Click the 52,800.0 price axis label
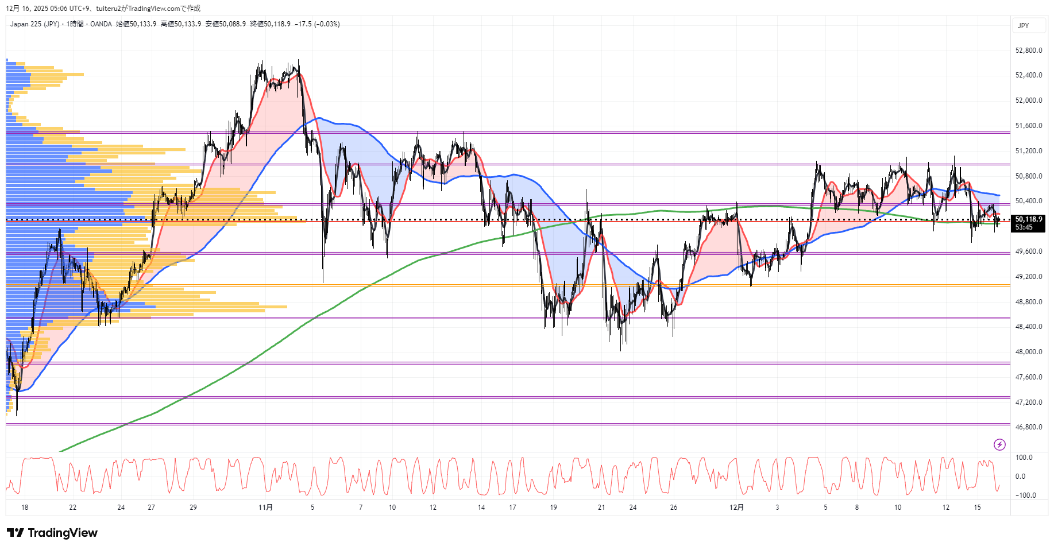 (1028, 51)
